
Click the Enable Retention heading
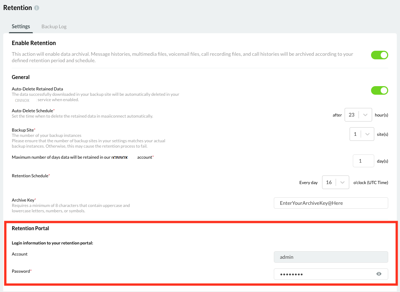[x=34, y=43]
